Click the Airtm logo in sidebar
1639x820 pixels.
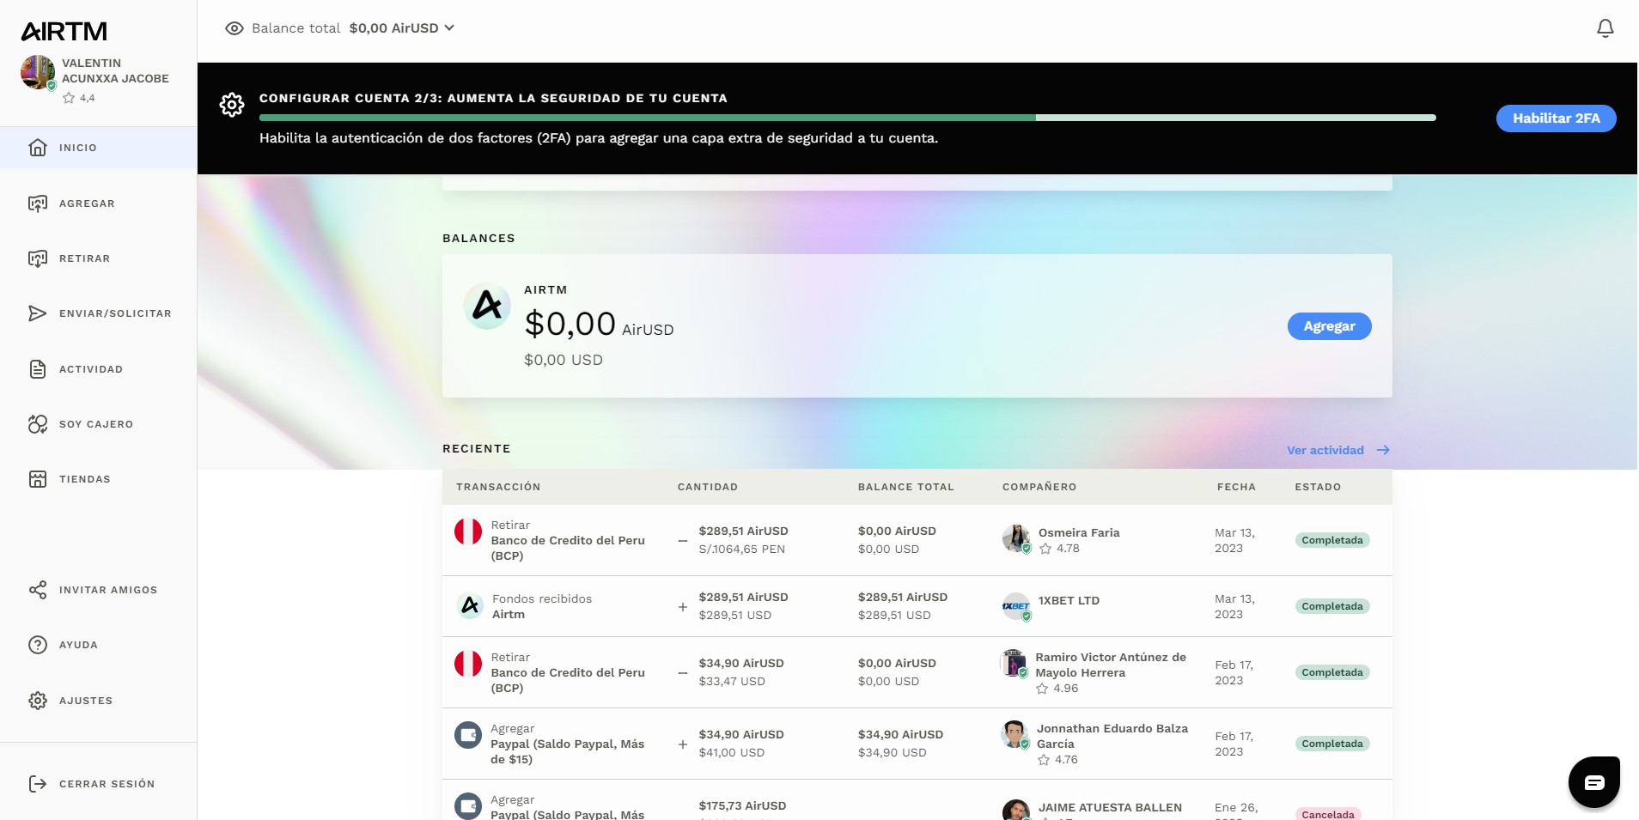(64, 32)
